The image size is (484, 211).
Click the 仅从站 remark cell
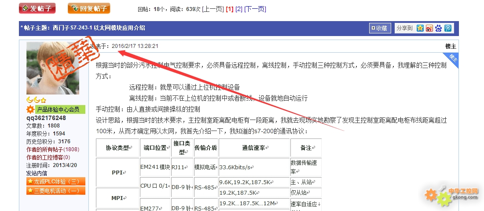[x=306, y=193]
